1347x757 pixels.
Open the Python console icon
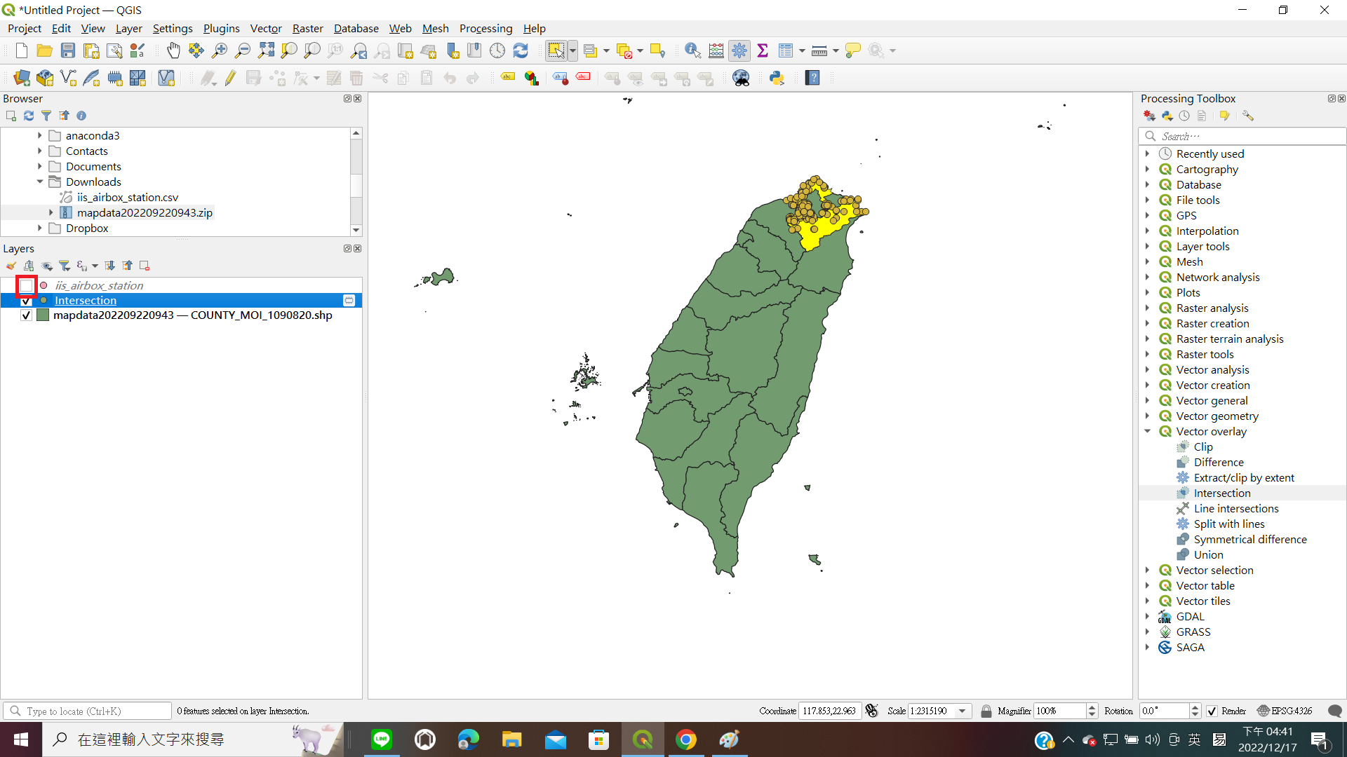coord(777,78)
